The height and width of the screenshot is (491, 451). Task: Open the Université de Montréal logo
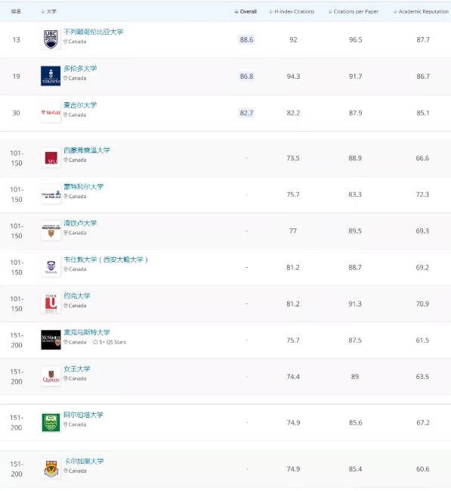click(51, 194)
